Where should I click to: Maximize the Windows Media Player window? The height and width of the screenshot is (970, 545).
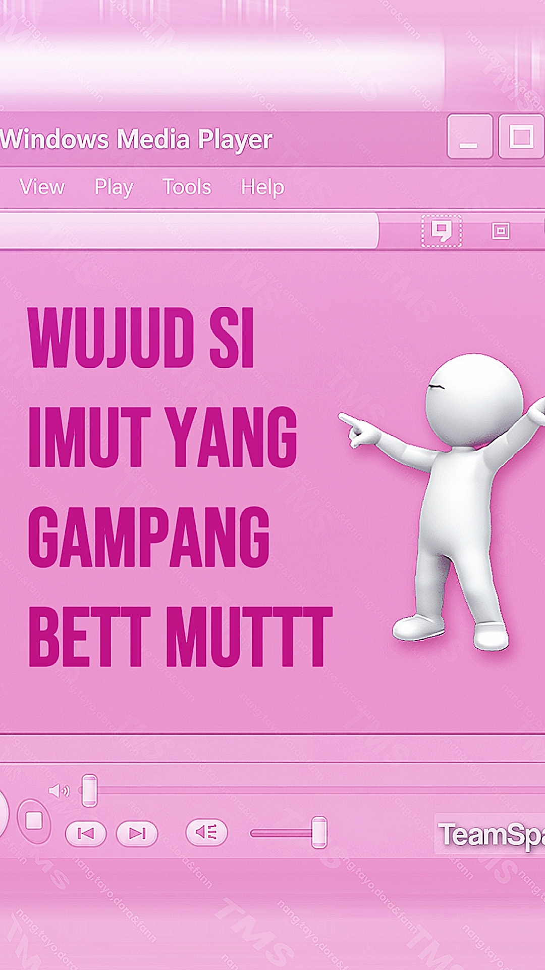[521, 136]
